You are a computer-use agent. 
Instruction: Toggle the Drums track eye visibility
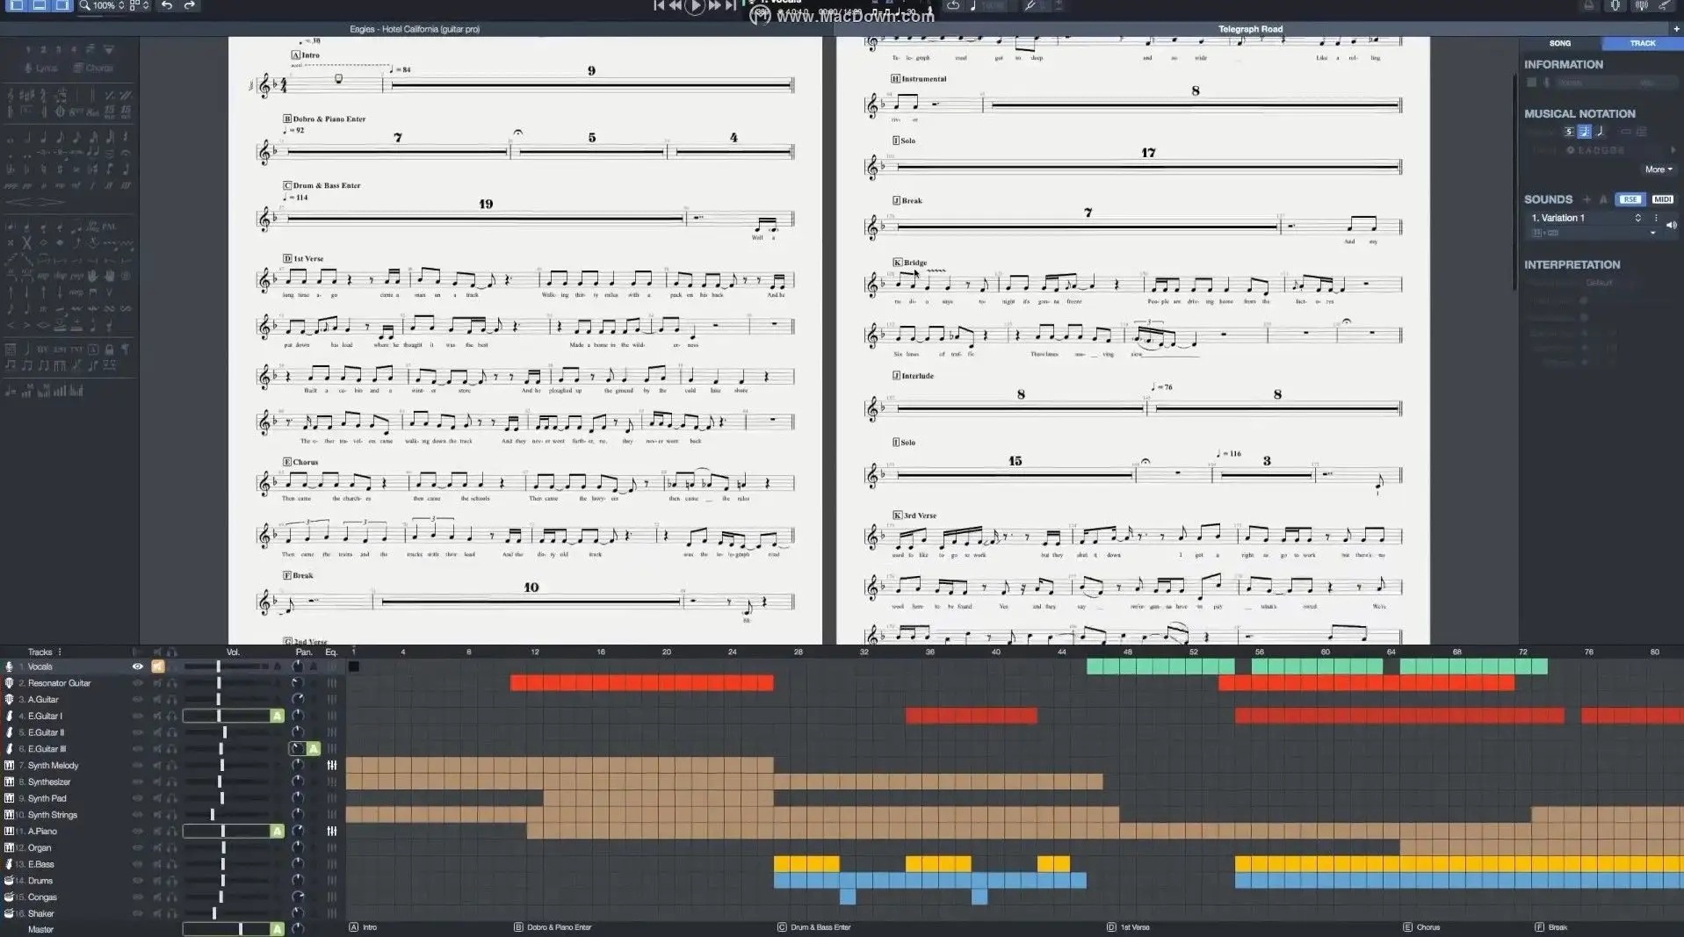pyautogui.click(x=137, y=881)
